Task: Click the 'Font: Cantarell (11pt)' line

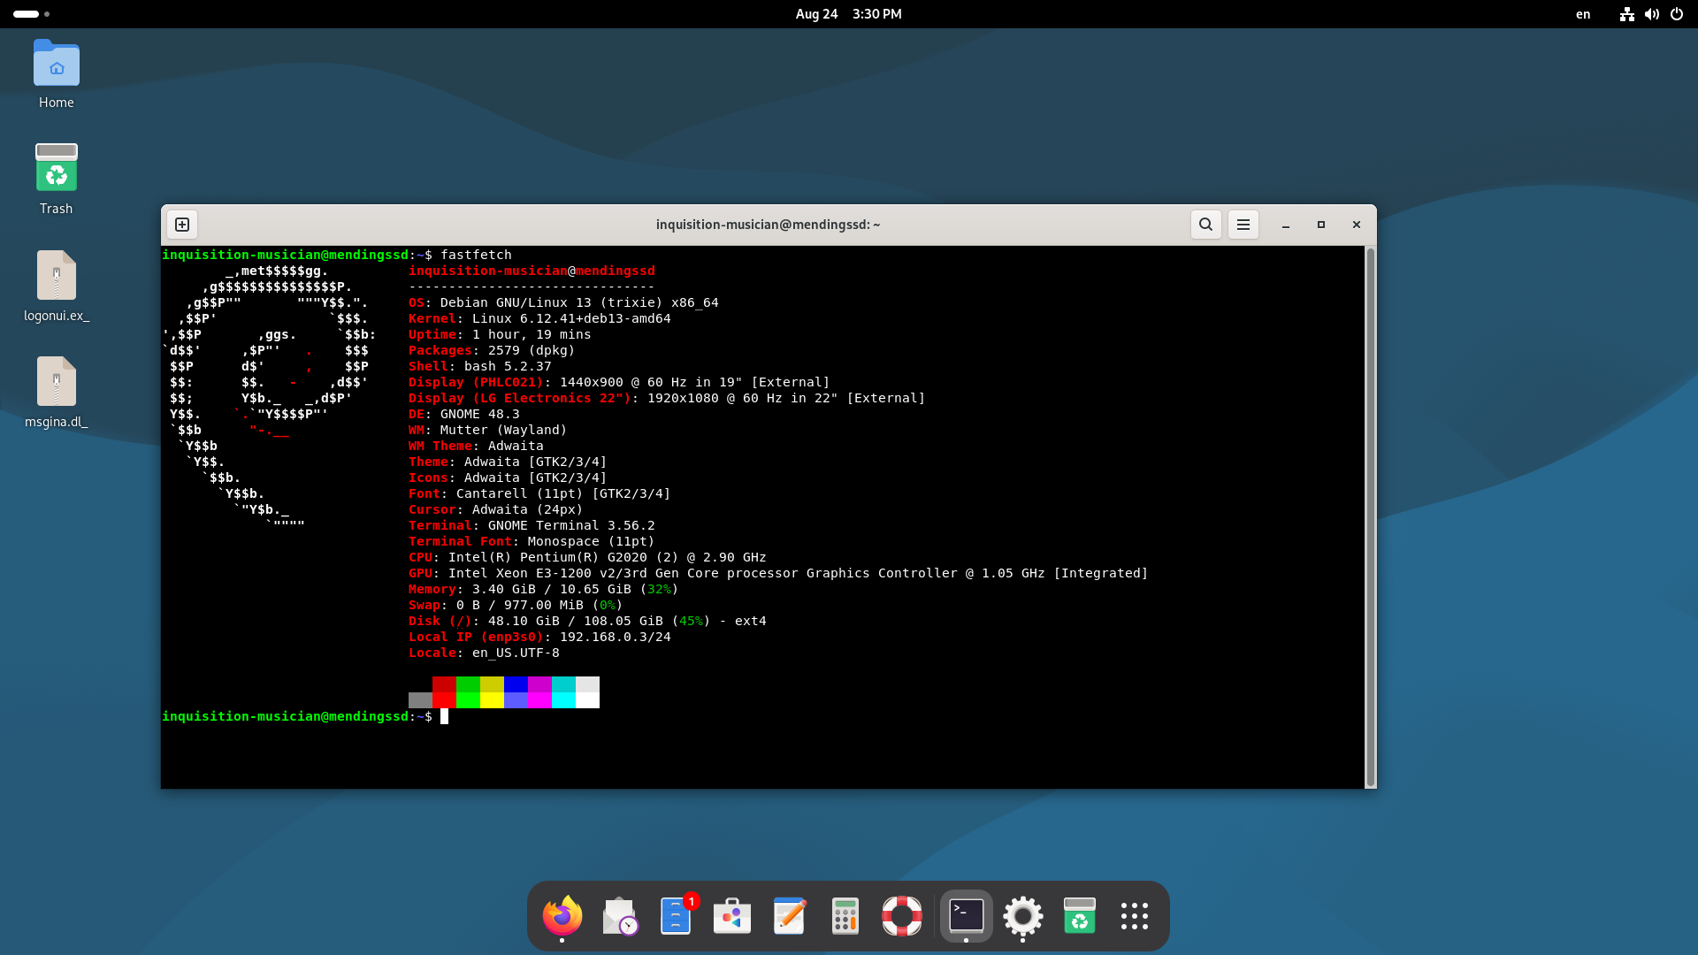Action: pos(539,493)
